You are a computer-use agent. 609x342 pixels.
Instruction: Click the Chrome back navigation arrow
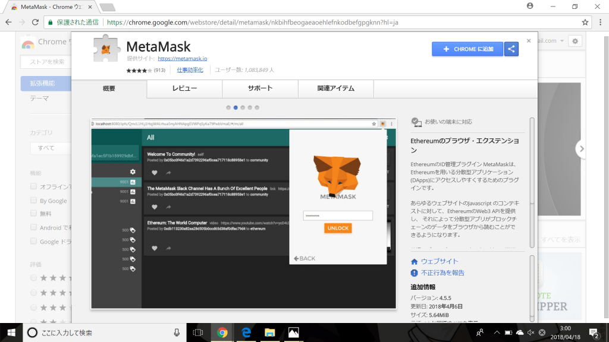tap(8, 23)
